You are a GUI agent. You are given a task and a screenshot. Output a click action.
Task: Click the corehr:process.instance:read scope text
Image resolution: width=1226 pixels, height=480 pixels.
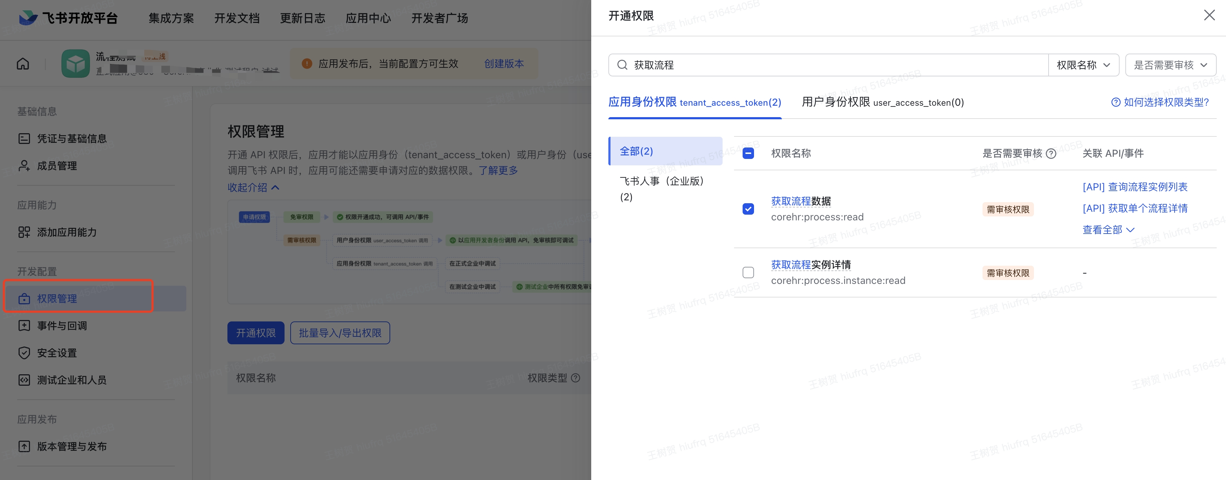pyautogui.click(x=838, y=280)
